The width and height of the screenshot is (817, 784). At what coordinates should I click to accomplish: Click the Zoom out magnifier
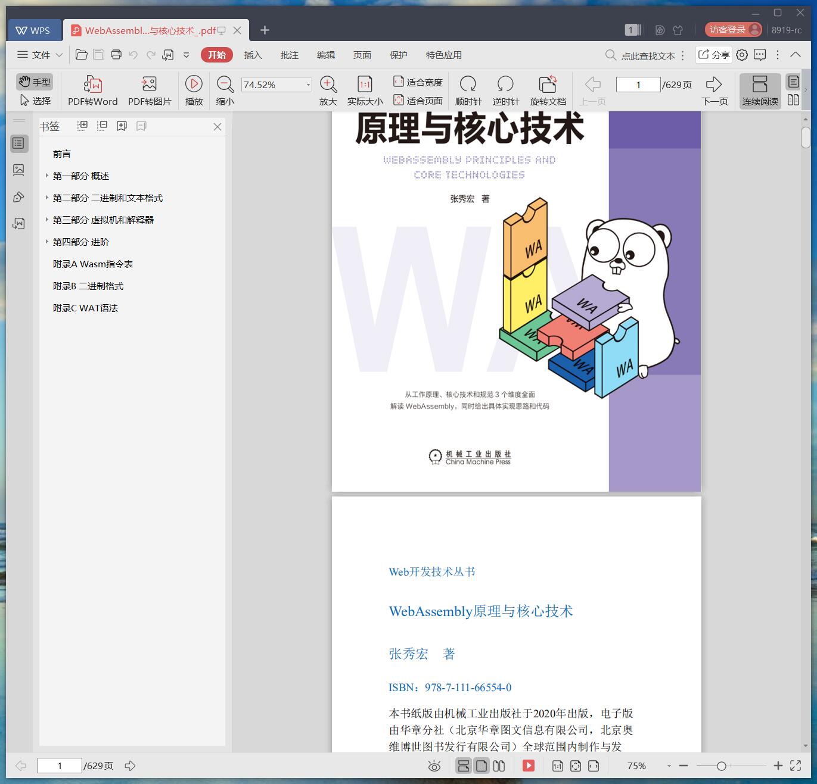225,91
